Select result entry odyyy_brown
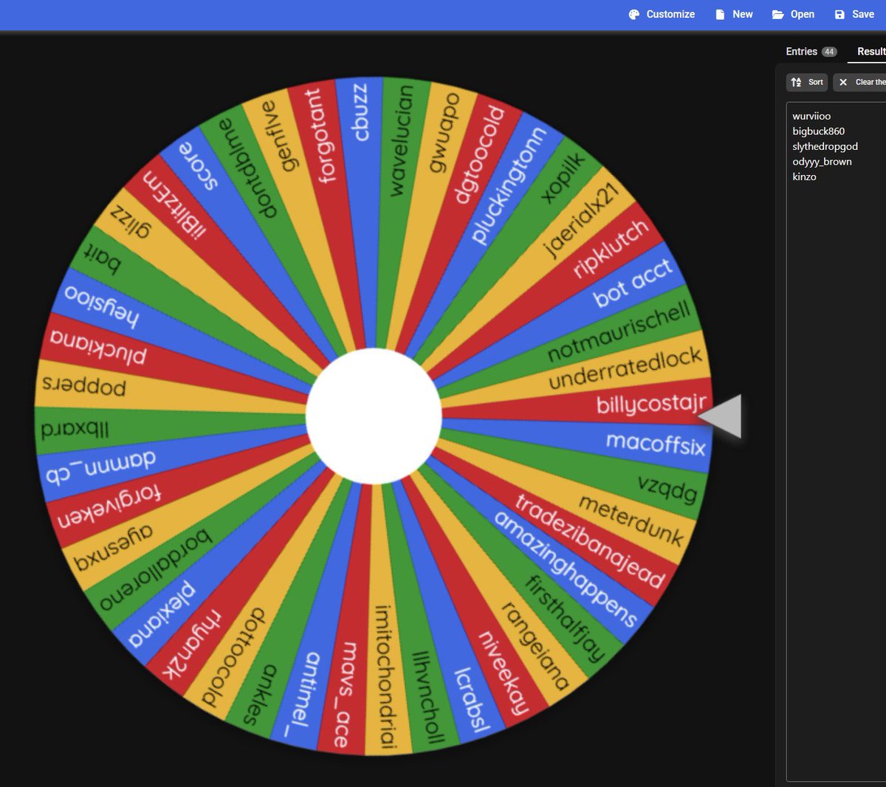 point(822,162)
